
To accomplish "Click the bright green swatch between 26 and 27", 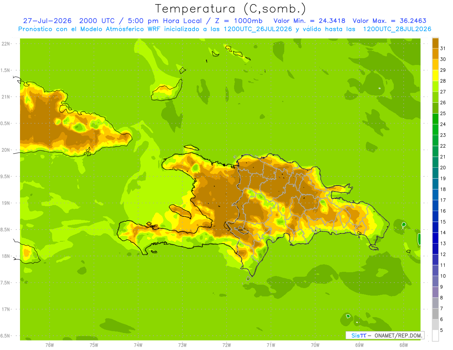I will click(435, 97).
